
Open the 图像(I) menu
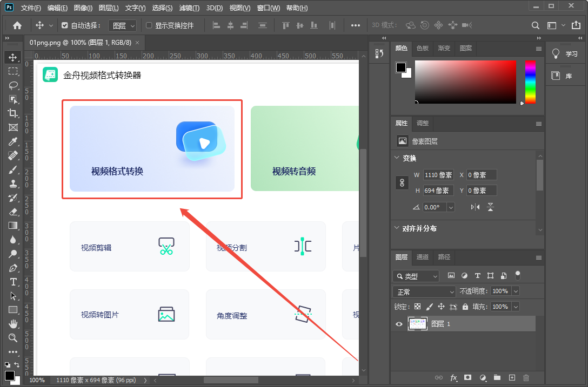(x=83, y=8)
